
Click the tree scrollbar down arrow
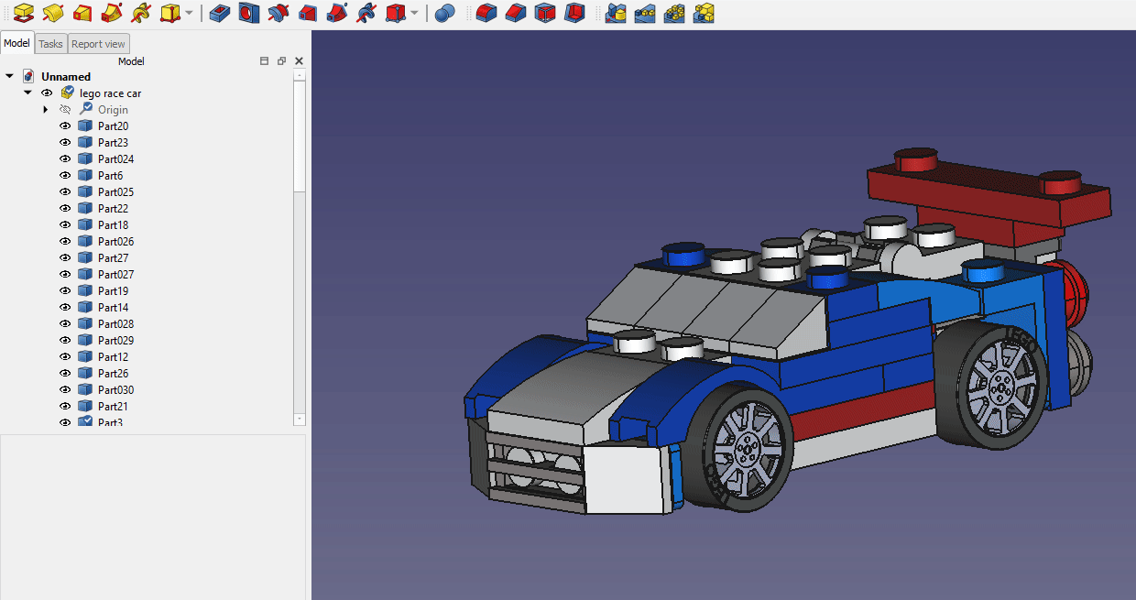click(x=300, y=419)
